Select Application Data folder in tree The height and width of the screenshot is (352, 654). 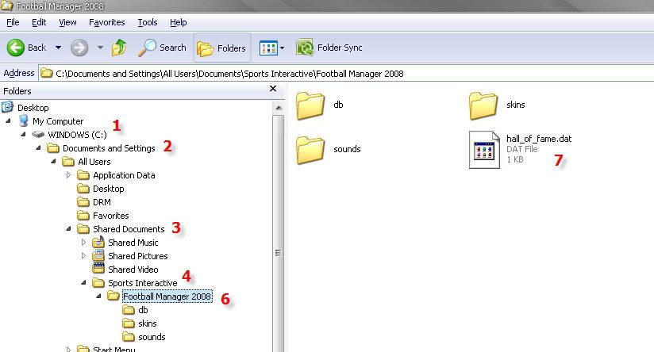tap(124, 175)
